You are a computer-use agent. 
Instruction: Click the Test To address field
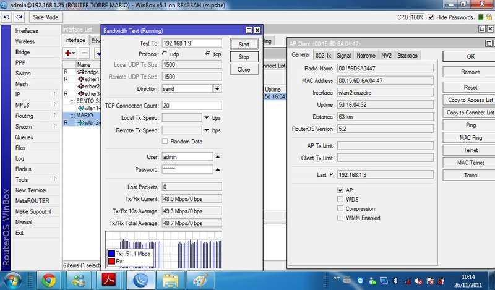[191, 43]
